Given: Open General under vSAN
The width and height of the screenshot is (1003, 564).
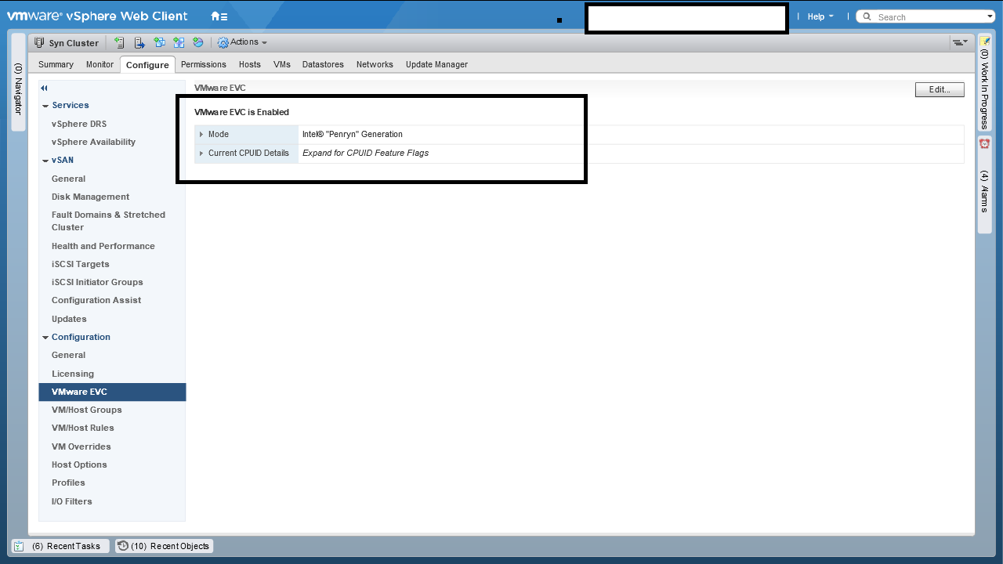Looking at the screenshot, I should click(68, 179).
